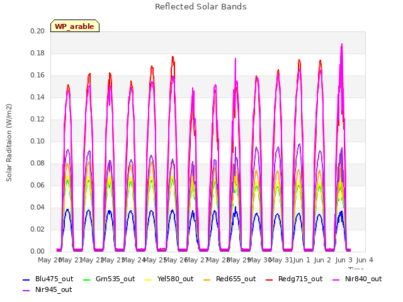403x302 pixels.
Task: Select the green Grn535_out legend color marker
Action: 87,279
